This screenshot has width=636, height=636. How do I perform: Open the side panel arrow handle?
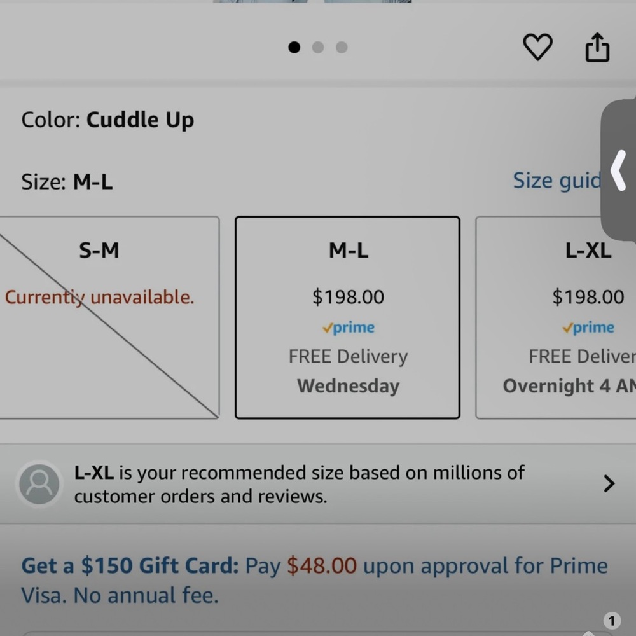[618, 170]
